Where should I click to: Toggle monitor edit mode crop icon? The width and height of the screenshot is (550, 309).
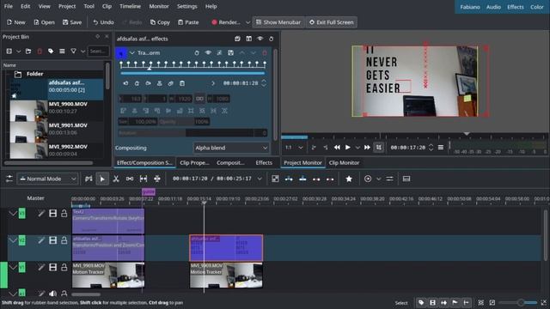click(379, 148)
